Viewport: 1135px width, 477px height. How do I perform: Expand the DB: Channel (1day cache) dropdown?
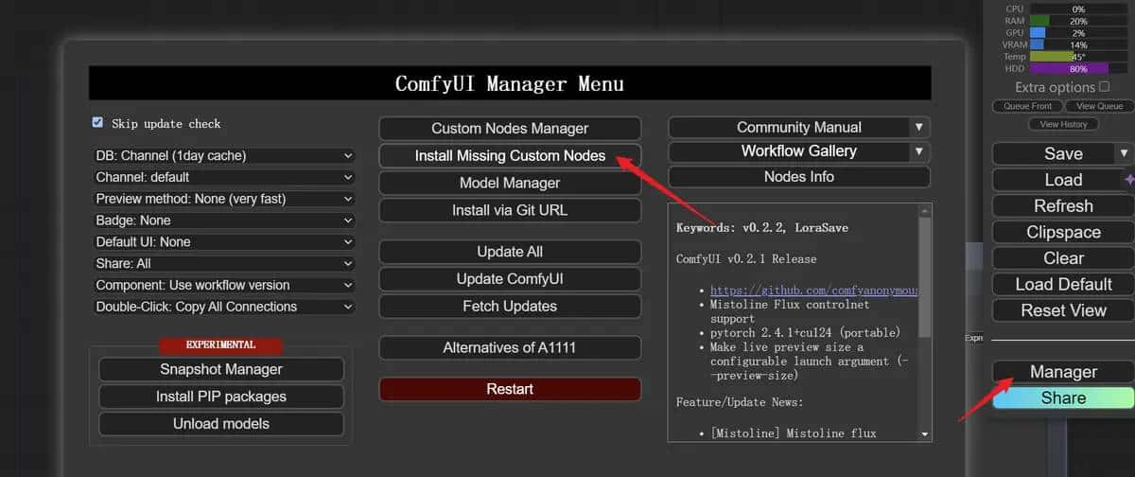point(223,155)
